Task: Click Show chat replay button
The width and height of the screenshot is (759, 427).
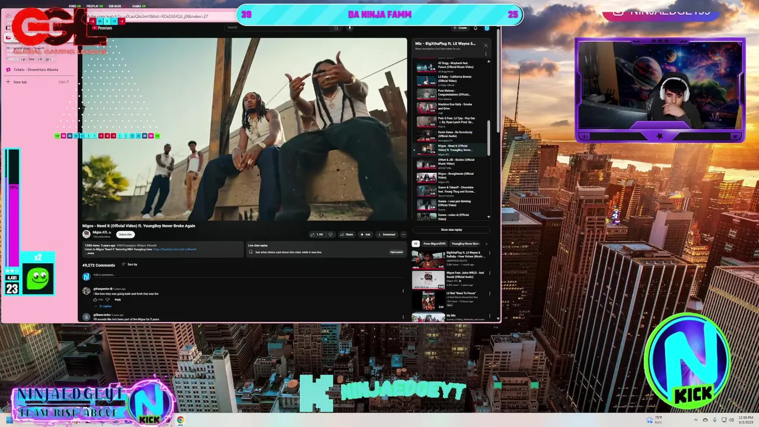Action: click(451, 230)
